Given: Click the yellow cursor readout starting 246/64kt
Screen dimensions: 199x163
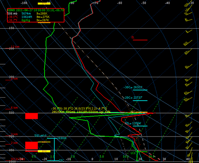Looking at the screenshot, I should (81, 112).
